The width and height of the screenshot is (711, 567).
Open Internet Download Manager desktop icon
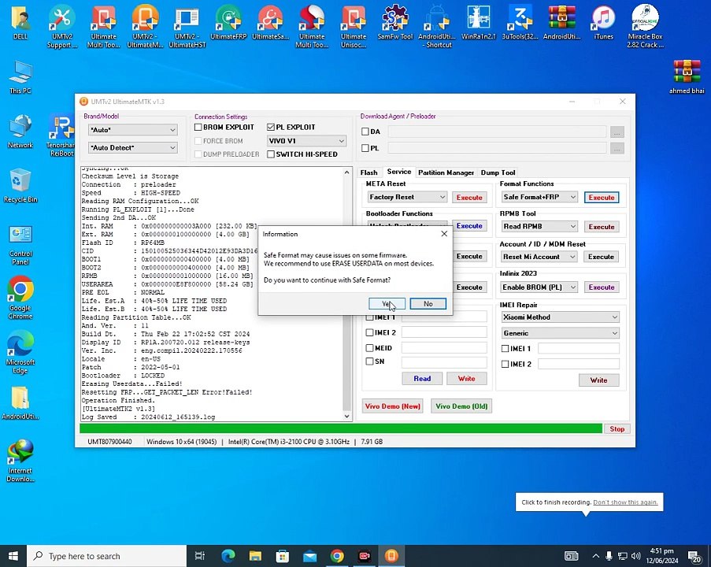[20, 461]
